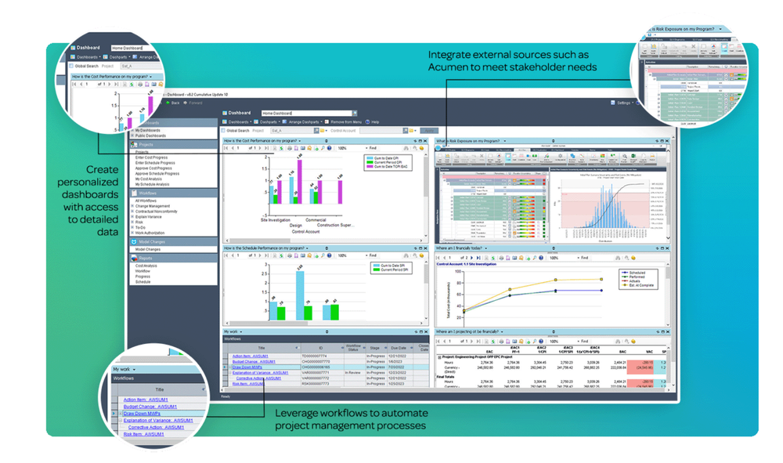Open the My work title dropdown in main window
Viewport: 783px width, 463px height.
tap(241, 331)
